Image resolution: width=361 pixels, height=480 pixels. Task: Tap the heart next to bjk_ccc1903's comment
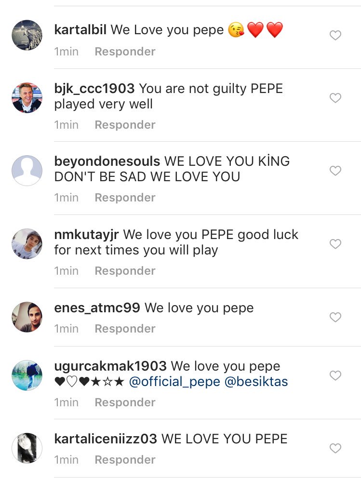[335, 98]
